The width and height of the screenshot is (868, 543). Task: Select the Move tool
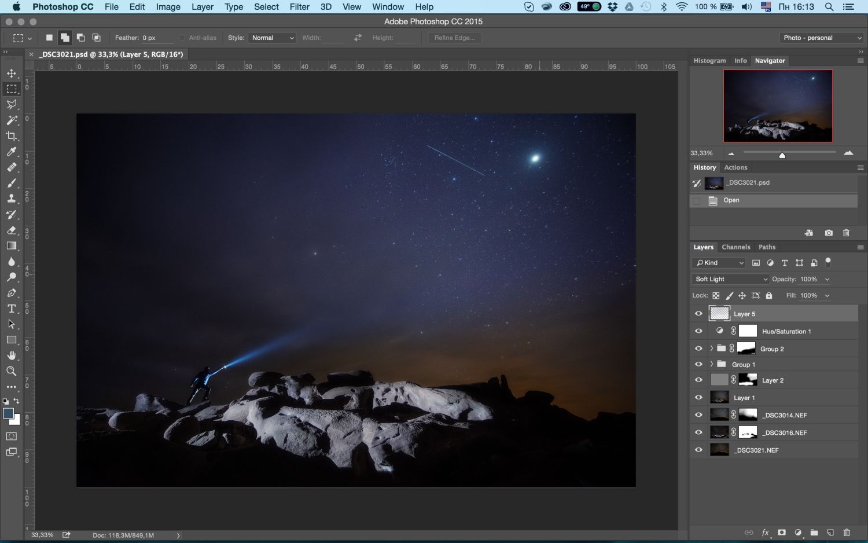click(12, 74)
